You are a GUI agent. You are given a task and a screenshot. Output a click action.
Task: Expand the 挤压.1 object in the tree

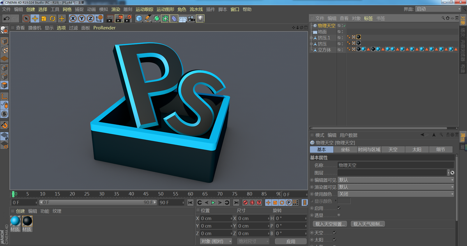311,38
